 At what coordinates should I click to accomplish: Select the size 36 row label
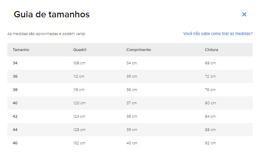point(15,76)
